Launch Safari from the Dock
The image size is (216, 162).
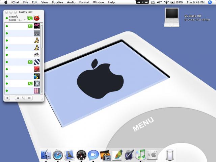click(58, 155)
